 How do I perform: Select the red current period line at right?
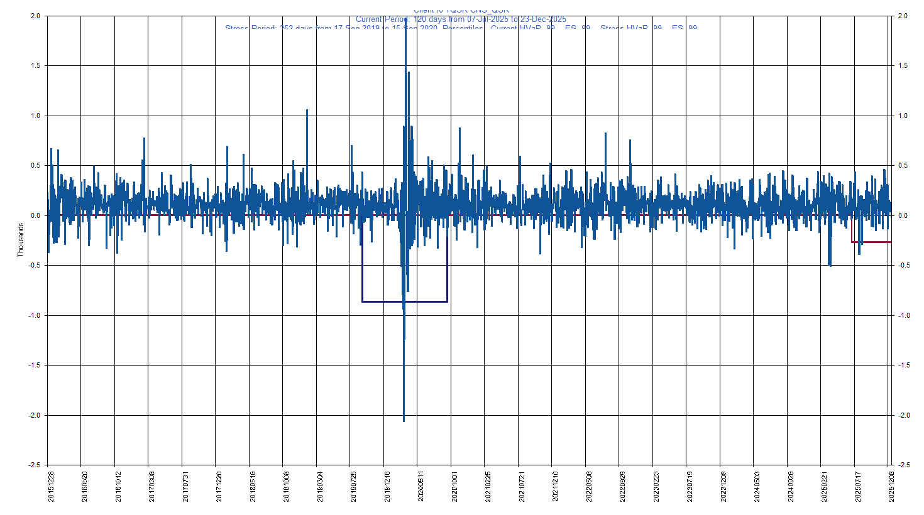pyautogui.click(x=874, y=242)
